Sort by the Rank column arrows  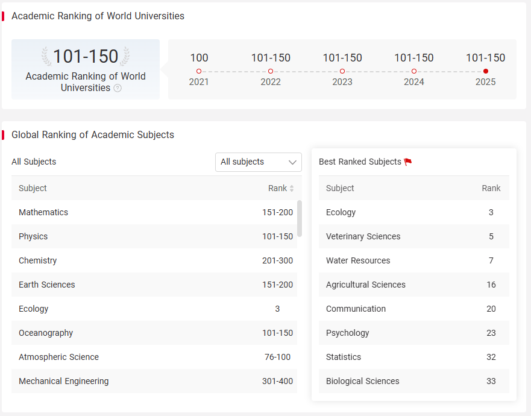click(x=292, y=188)
